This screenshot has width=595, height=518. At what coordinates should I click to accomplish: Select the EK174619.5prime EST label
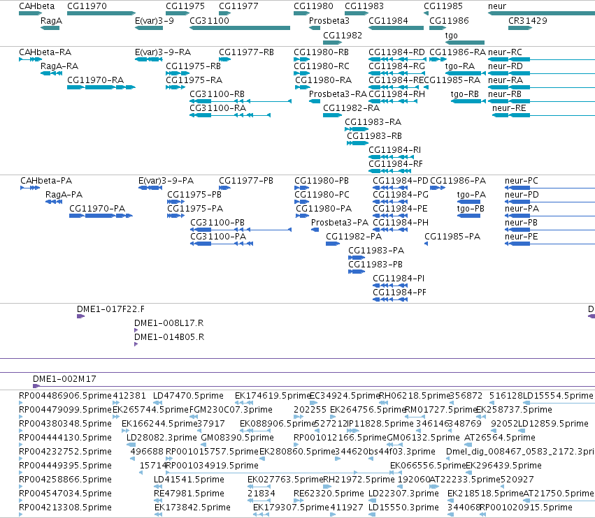click(x=273, y=396)
